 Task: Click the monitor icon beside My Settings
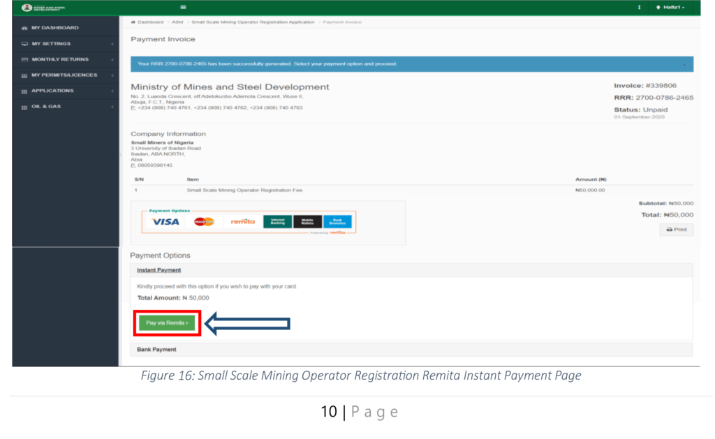point(24,44)
